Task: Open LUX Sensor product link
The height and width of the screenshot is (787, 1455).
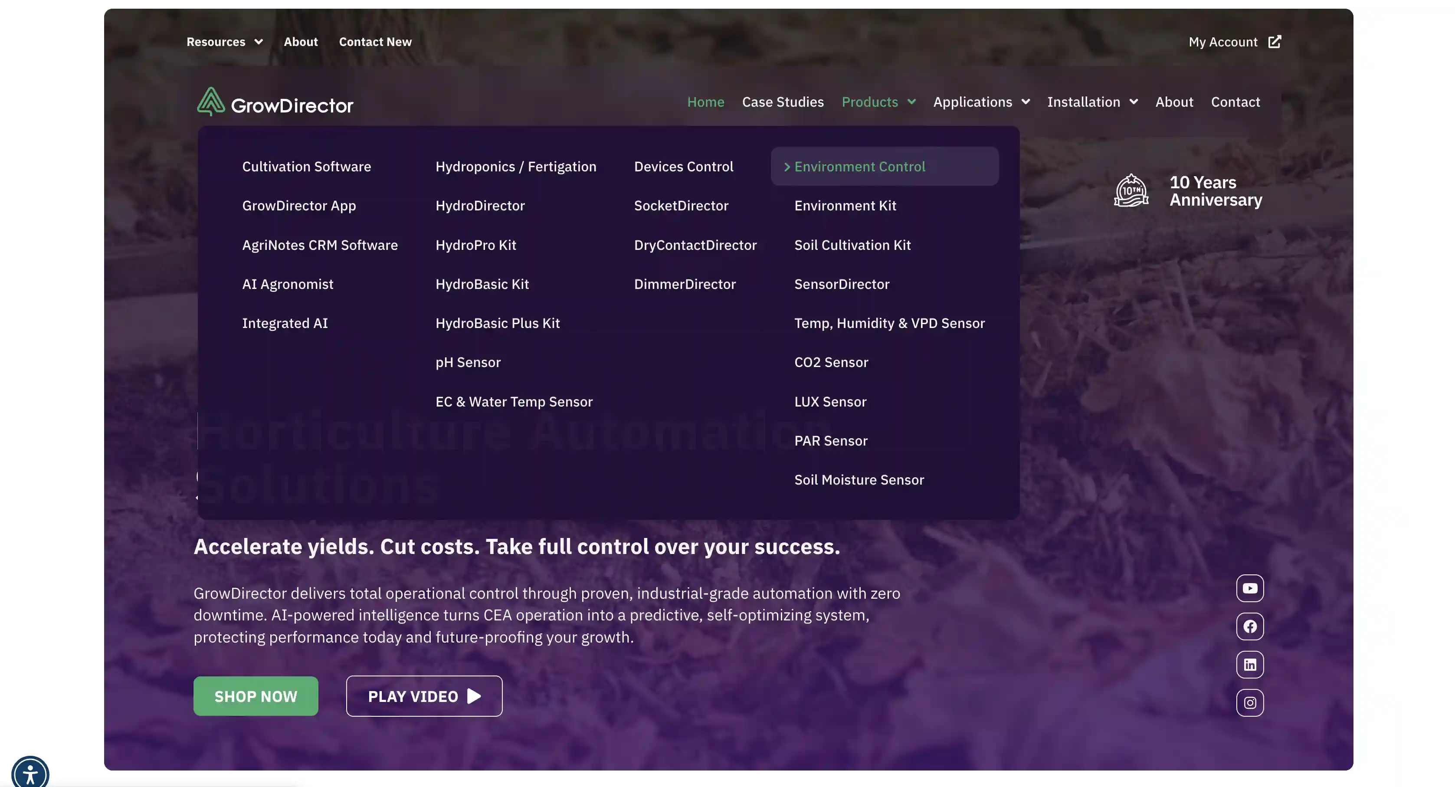Action: pos(830,401)
